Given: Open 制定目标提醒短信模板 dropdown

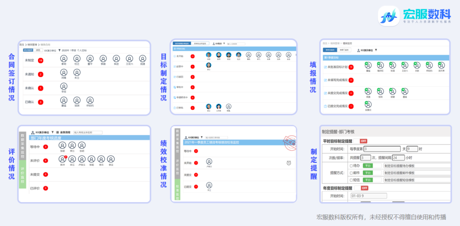Looking at the screenshot, I should (x=417, y=180).
